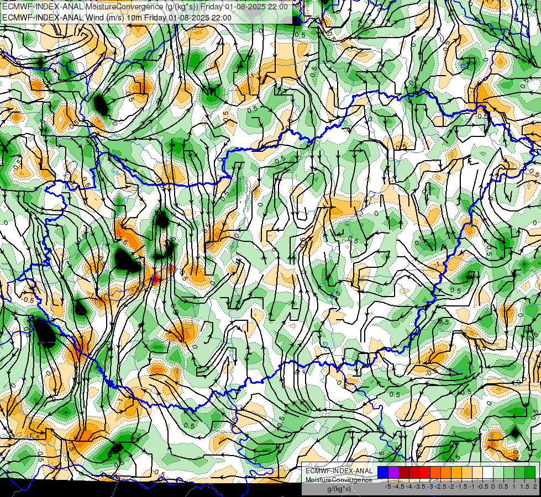Click the white legend swatch
This screenshot has height=497, width=541.
(488, 473)
